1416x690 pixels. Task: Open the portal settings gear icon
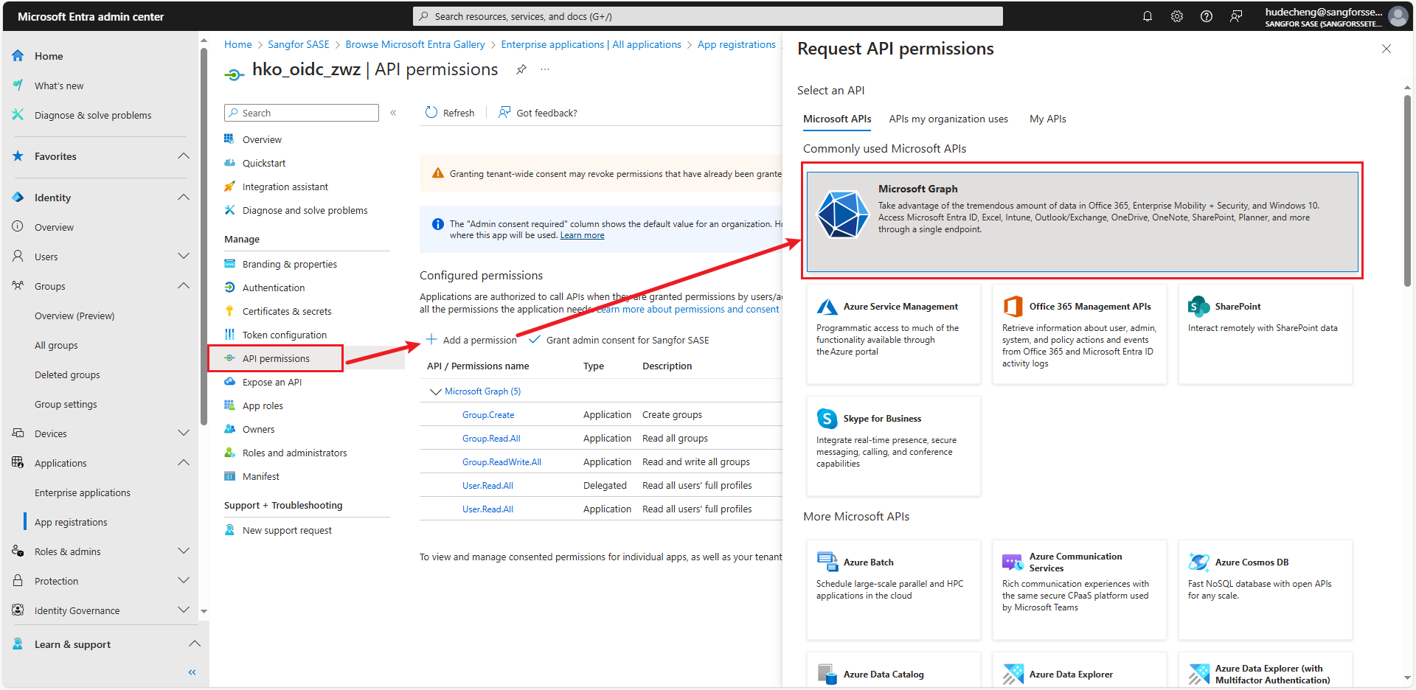click(x=1176, y=16)
